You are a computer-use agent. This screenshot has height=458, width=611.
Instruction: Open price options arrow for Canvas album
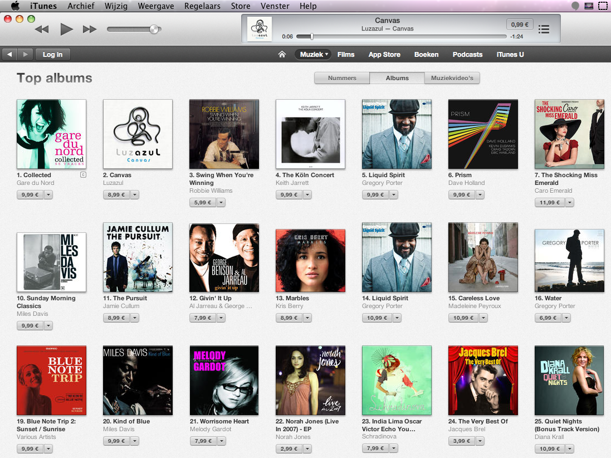pos(134,195)
